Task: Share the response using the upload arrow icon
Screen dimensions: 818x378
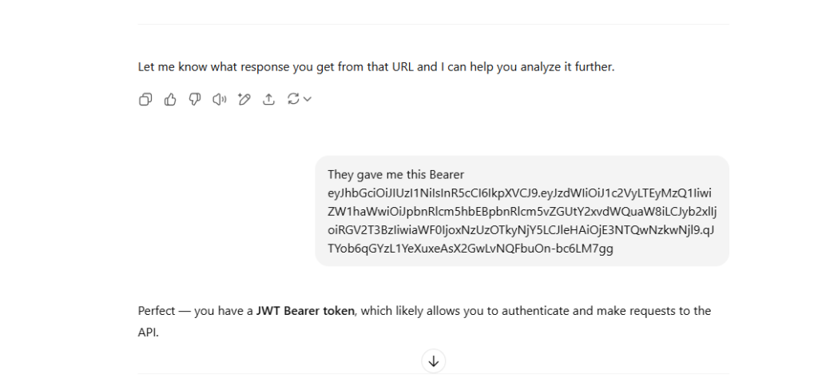Action: (268, 99)
